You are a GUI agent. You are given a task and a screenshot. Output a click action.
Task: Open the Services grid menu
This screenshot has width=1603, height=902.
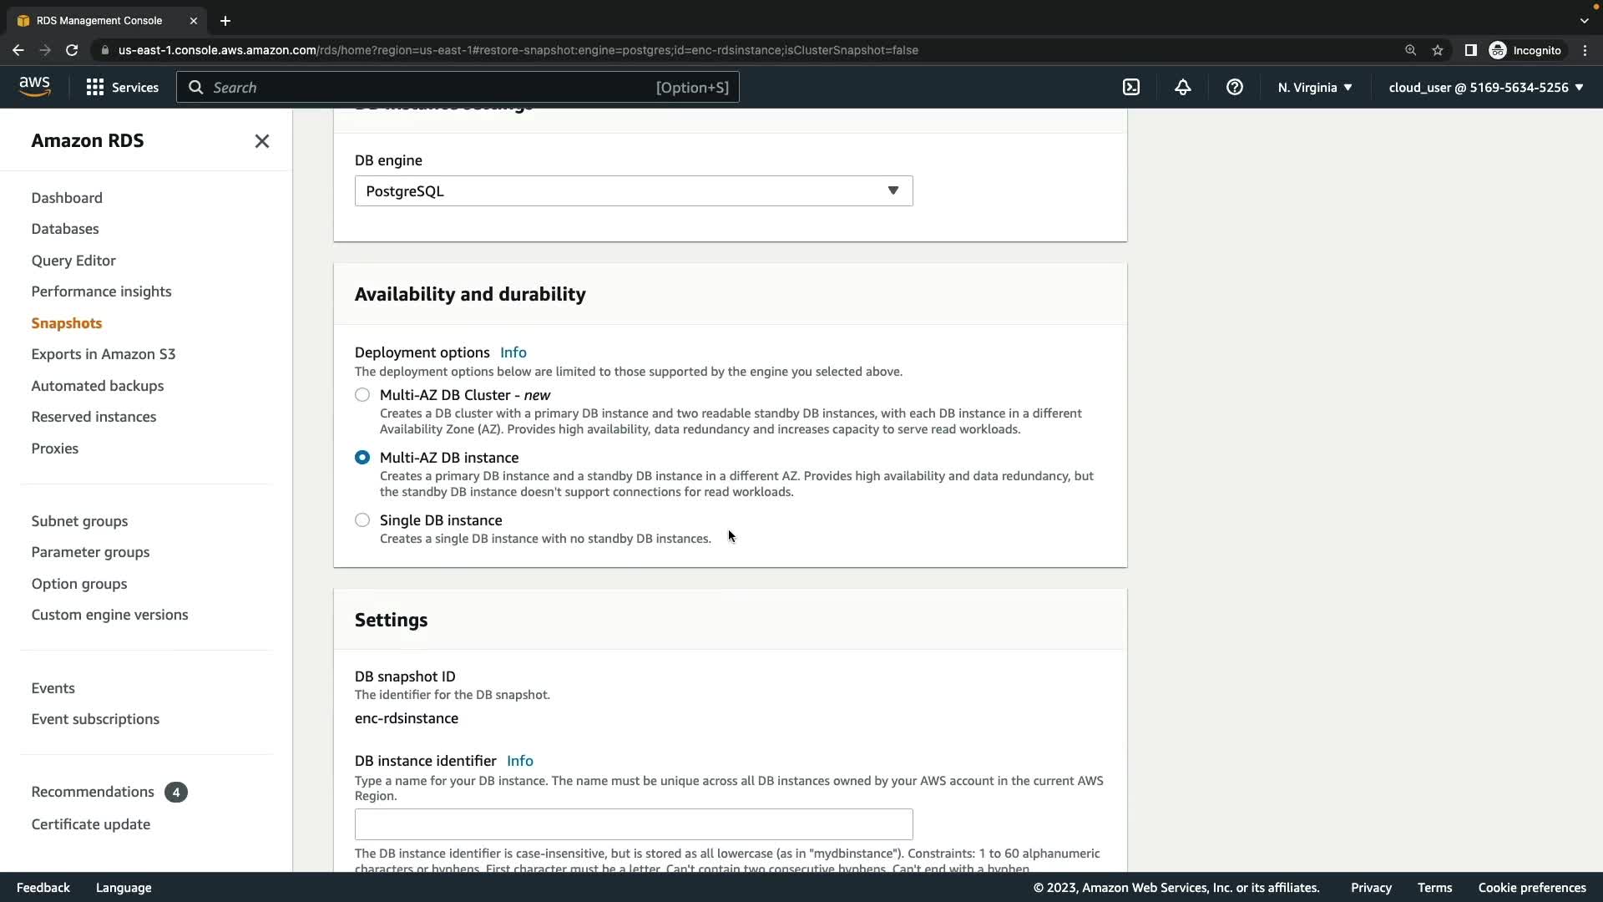pyautogui.click(x=122, y=87)
